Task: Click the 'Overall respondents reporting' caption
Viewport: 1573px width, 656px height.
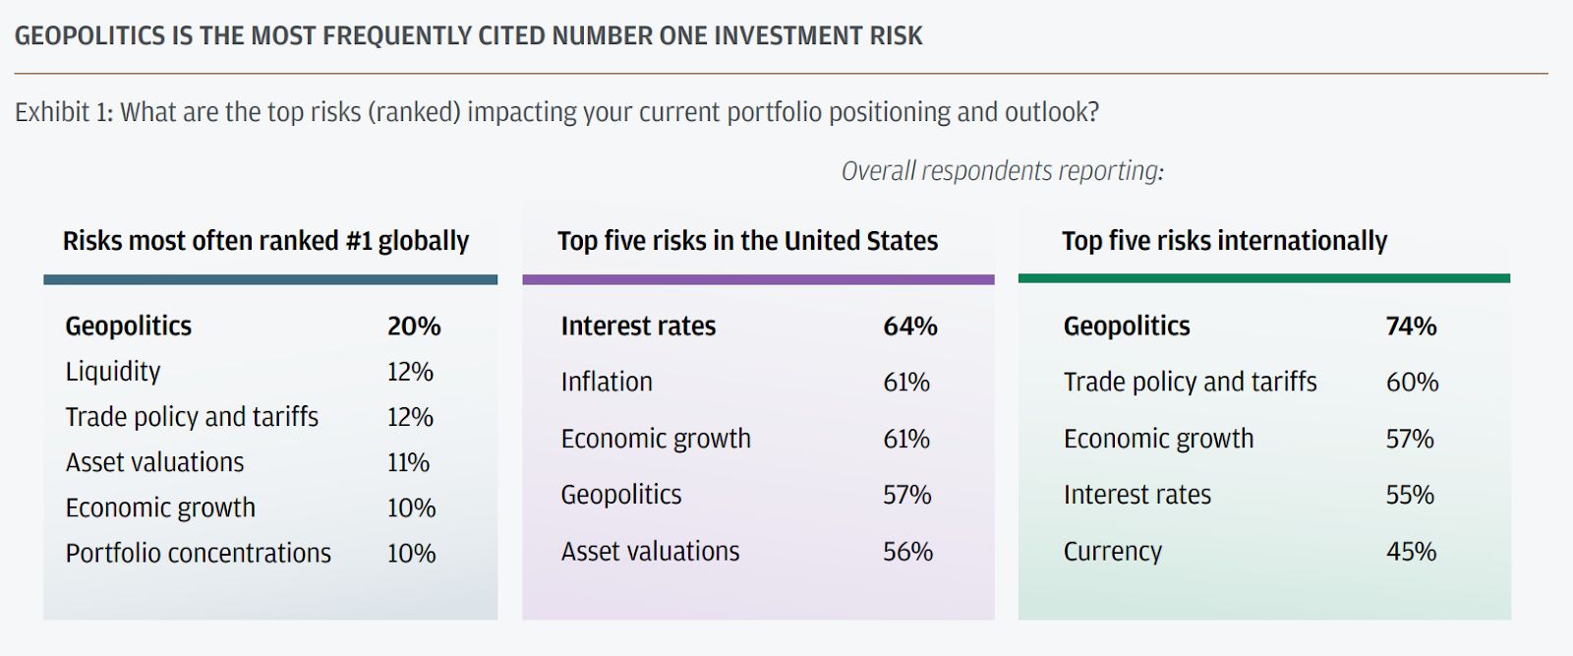Action: (x=1002, y=171)
